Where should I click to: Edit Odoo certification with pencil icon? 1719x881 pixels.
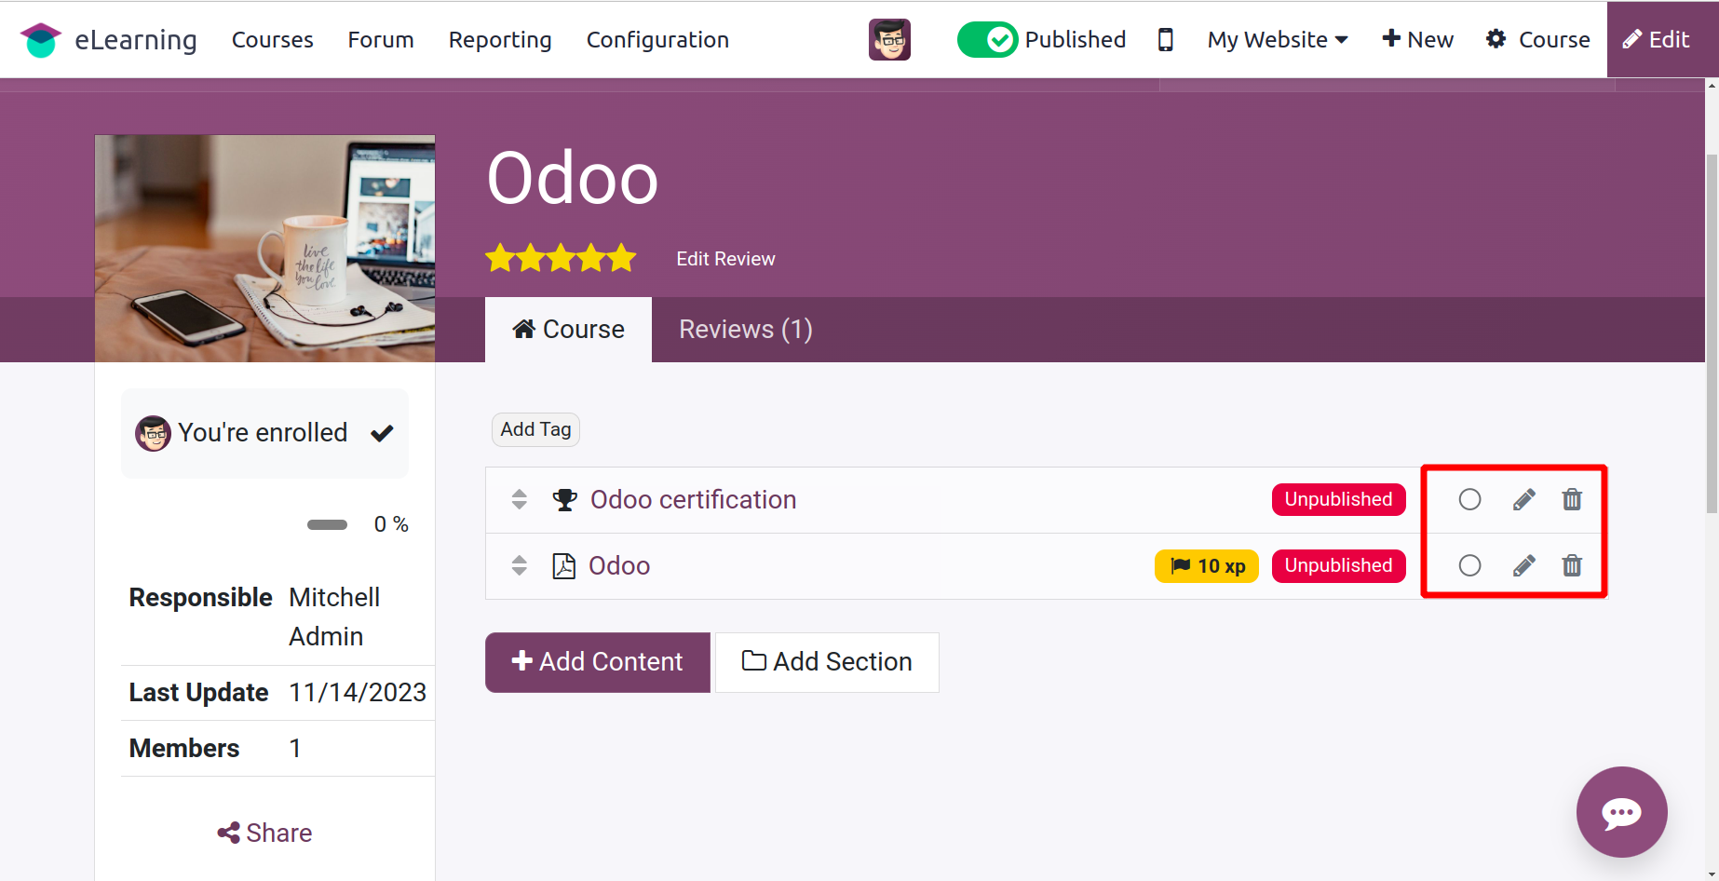point(1523,500)
